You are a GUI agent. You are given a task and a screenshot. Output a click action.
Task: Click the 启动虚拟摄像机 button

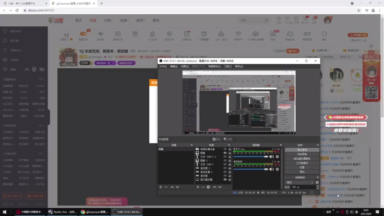click(302, 158)
